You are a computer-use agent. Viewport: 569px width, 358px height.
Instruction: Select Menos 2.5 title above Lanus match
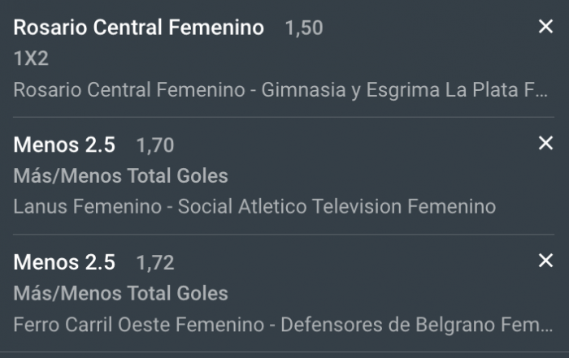coord(64,145)
